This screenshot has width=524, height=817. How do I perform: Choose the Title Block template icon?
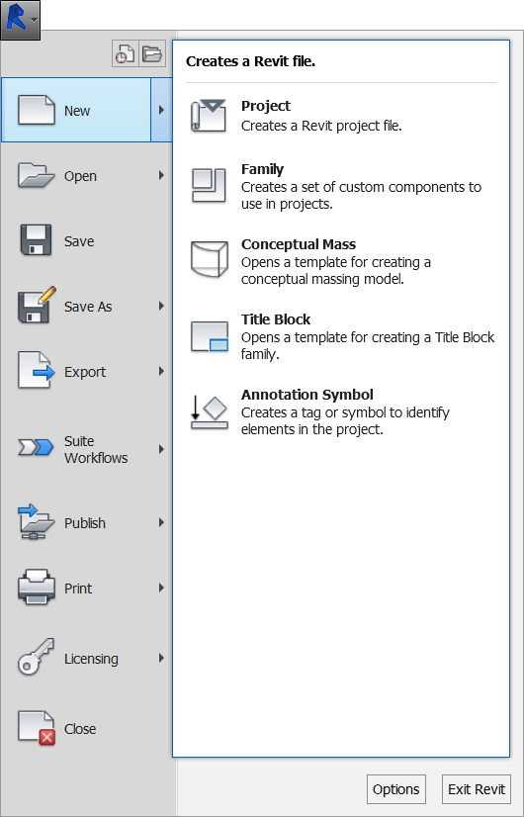[210, 336]
